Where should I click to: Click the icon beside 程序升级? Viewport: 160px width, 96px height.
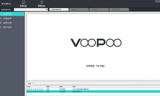coord(1,23)
